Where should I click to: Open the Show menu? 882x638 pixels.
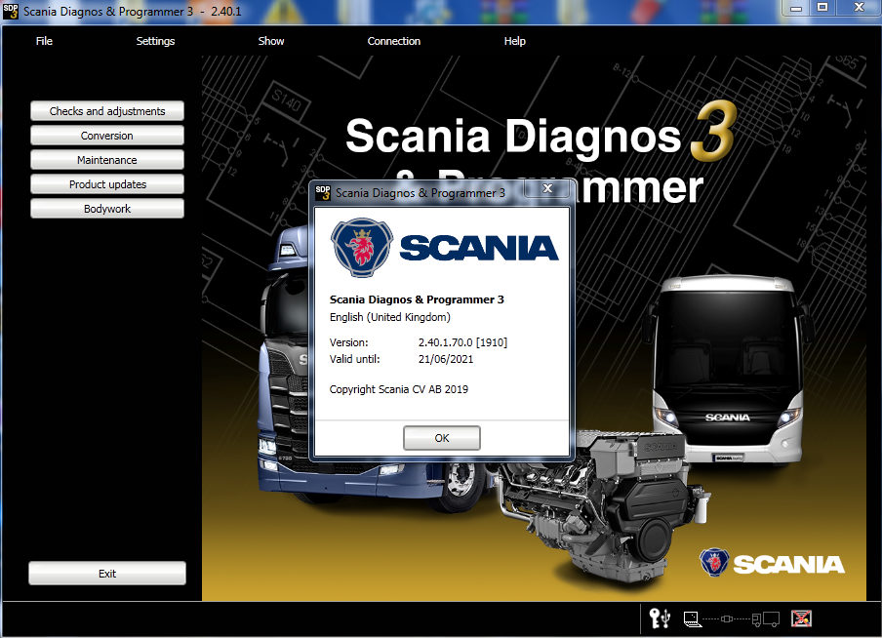coord(271,41)
